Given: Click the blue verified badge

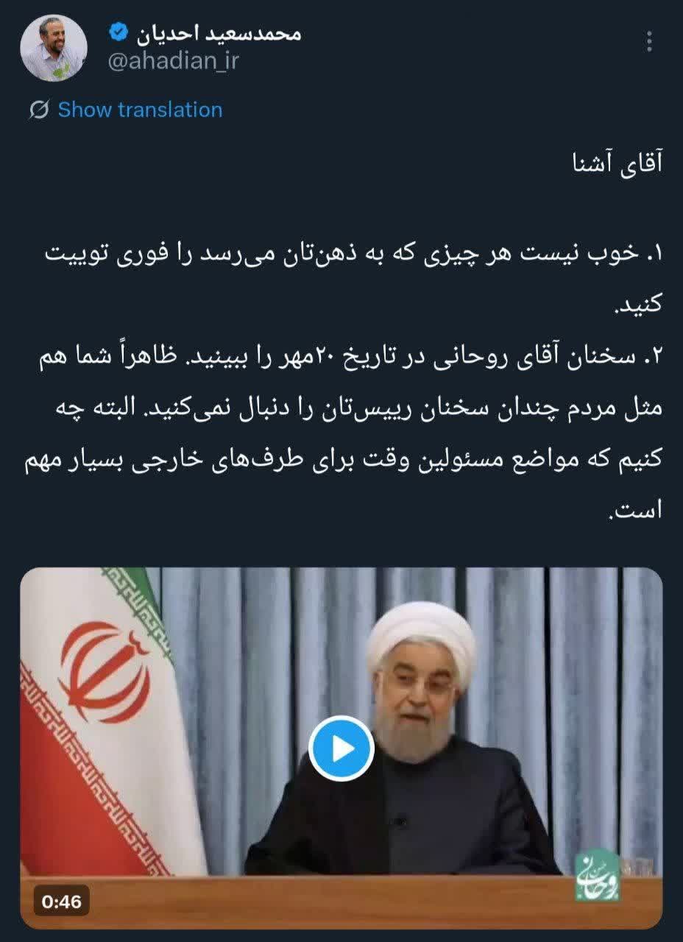Looking at the screenshot, I should click(117, 32).
